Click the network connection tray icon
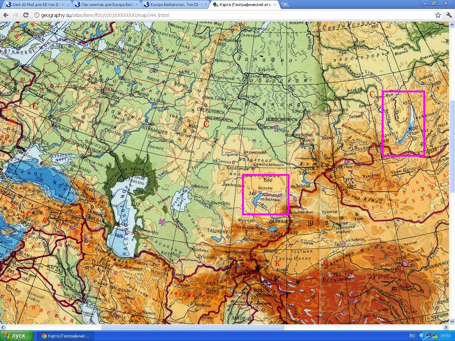Image resolution: width=455 pixels, height=341 pixels. 428,336
